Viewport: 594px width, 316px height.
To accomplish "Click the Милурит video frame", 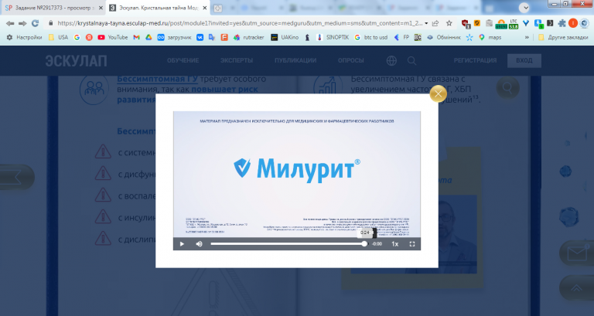I will pos(297,175).
